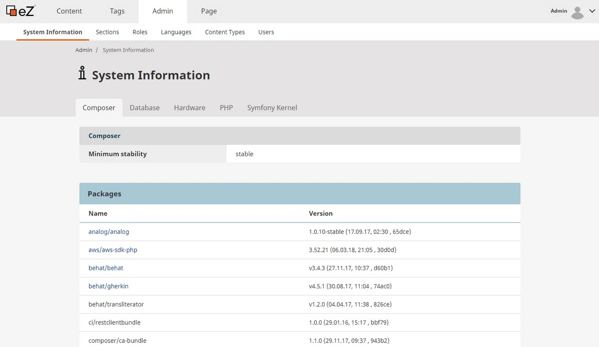Viewport: 599px width, 347px height.
Task: Open the Admin user account dropdown chevron
Action: coord(592,12)
